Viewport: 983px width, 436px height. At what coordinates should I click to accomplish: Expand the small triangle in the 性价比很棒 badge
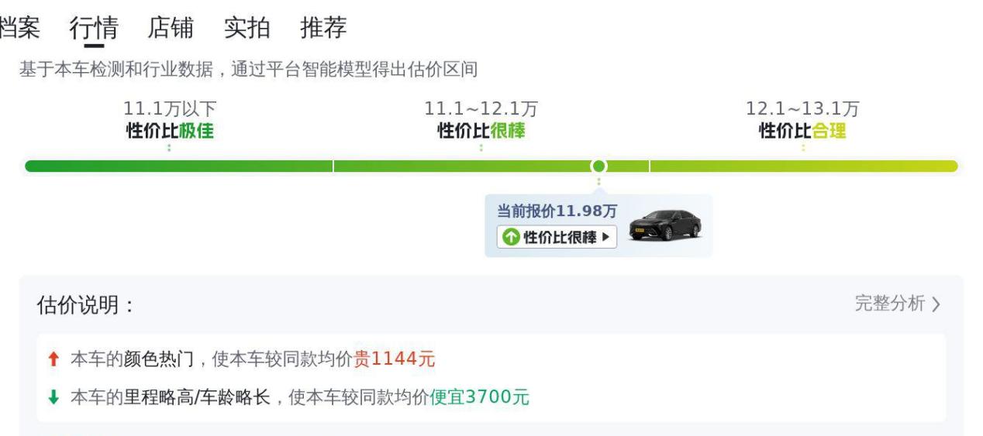606,238
